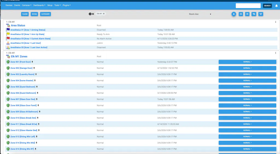Open the Room Asc sort dropdown

[200, 14]
